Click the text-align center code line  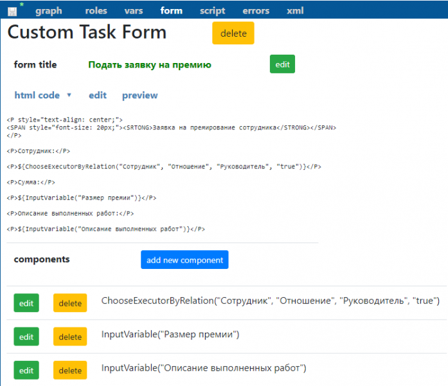pos(64,120)
